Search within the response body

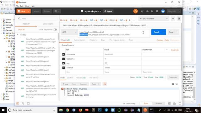point(177,84)
